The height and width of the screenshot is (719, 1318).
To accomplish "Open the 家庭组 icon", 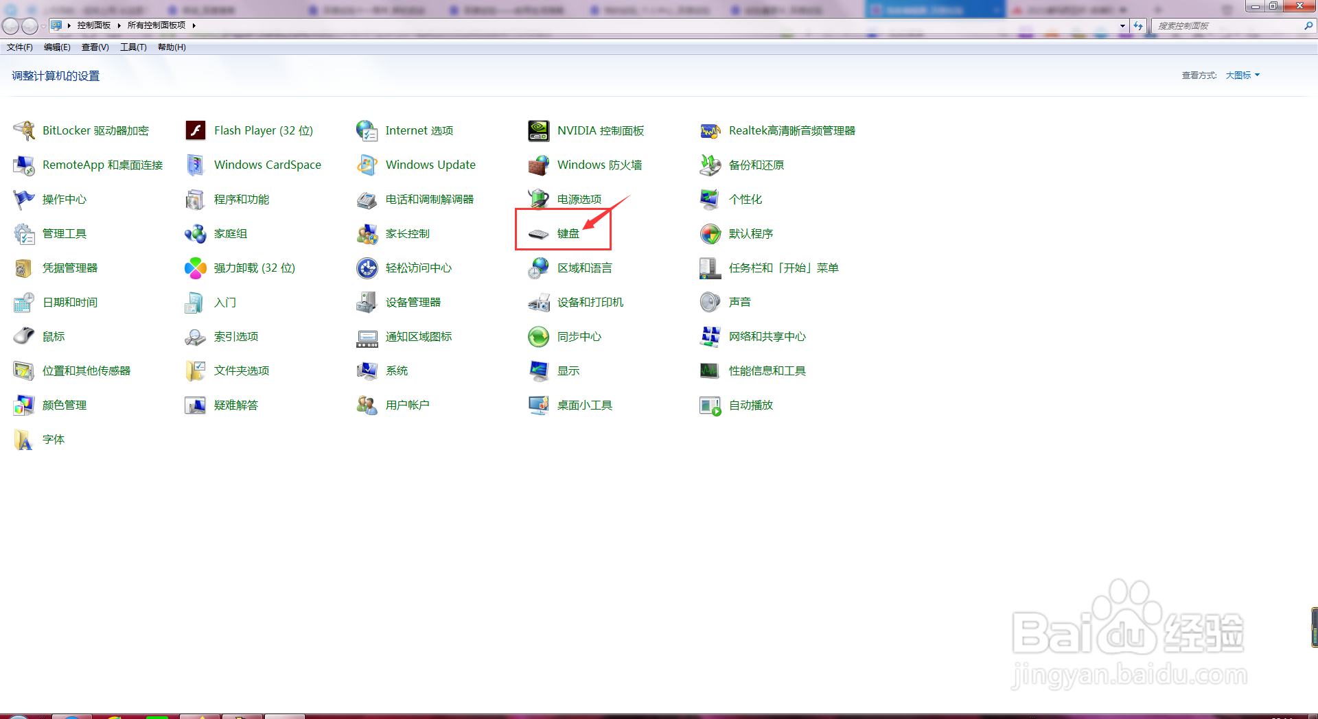I will coord(196,233).
